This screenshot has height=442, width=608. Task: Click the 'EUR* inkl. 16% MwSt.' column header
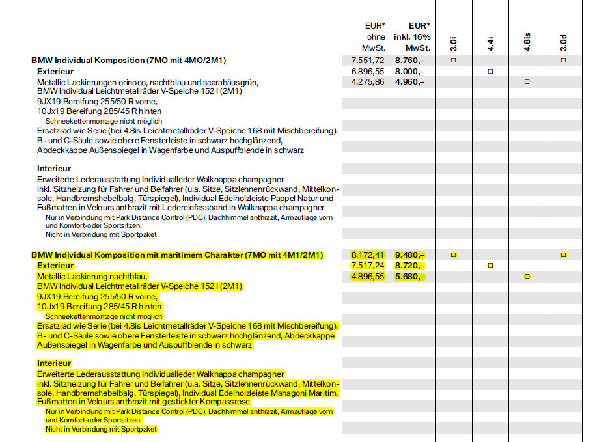(412, 37)
